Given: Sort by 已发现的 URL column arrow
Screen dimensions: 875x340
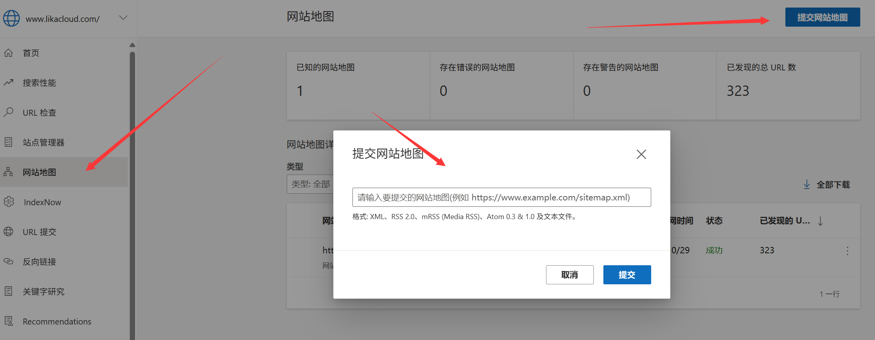Looking at the screenshot, I should [820, 221].
